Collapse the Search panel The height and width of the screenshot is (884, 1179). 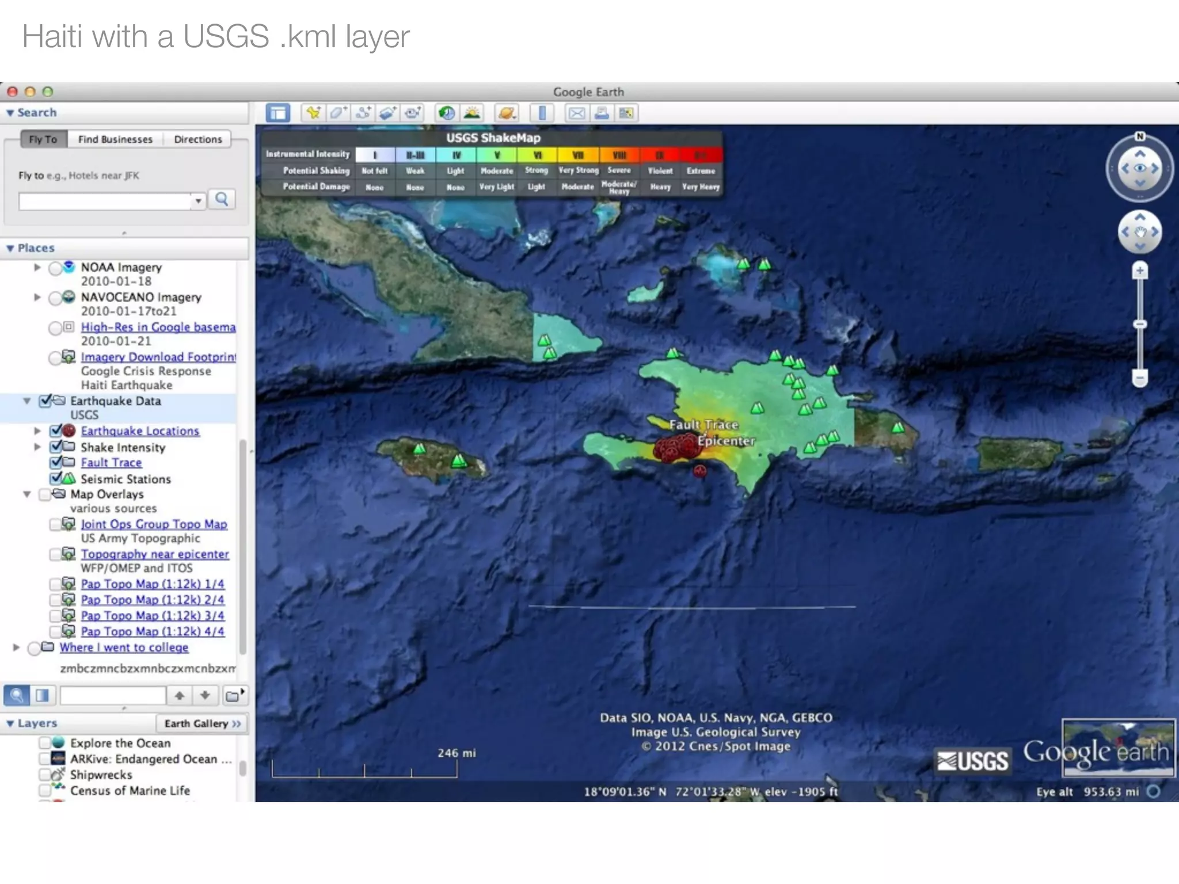tap(10, 113)
